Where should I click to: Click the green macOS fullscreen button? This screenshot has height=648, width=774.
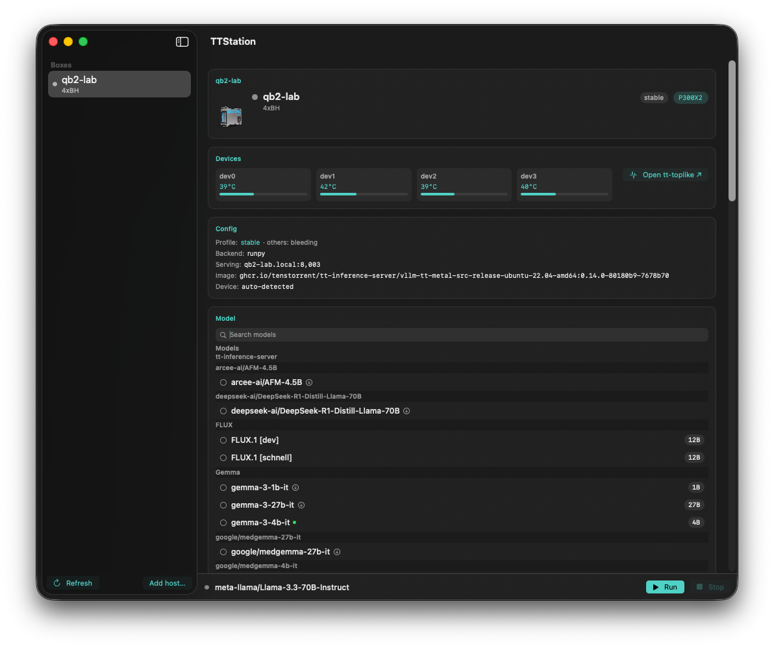(83, 42)
